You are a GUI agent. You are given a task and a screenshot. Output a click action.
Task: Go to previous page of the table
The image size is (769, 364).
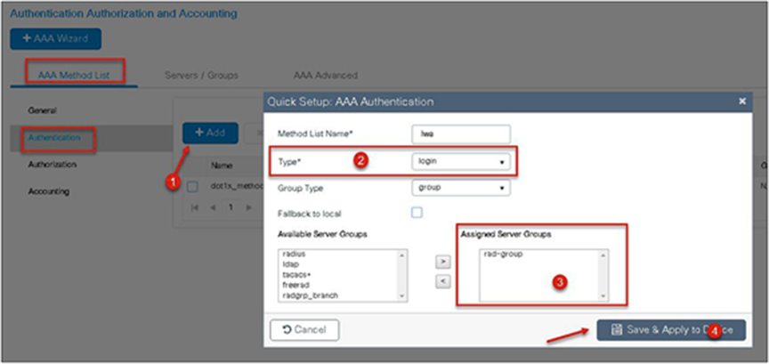pyautogui.click(x=213, y=207)
